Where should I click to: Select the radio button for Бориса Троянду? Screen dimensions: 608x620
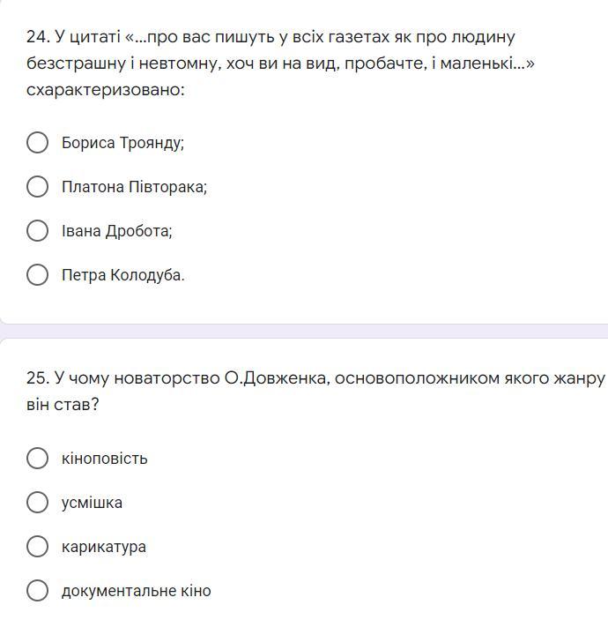click(37, 142)
